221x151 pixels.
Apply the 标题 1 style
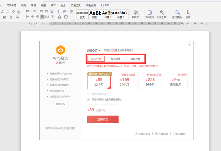pyautogui.click(x=95, y=14)
